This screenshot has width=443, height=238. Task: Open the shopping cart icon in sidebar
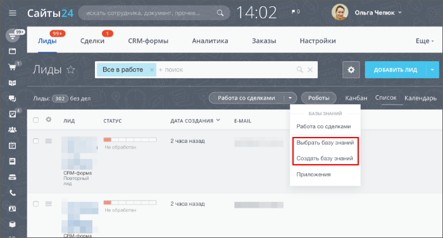pyautogui.click(x=12, y=67)
